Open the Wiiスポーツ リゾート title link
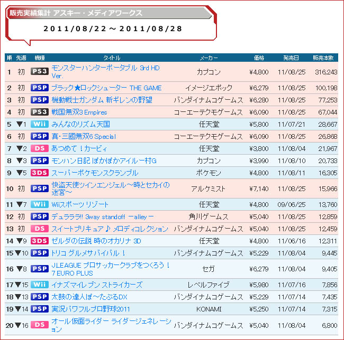This screenshot has height=340, width=344. click(80, 204)
